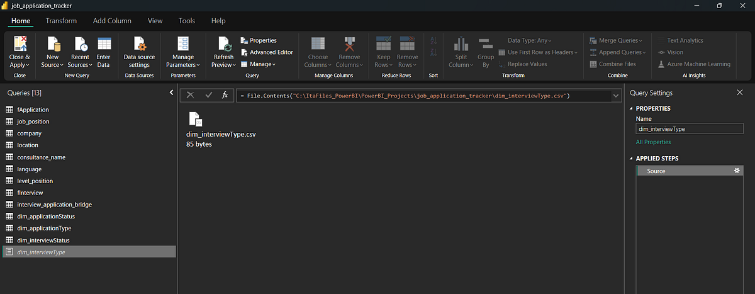Click the query Name input field
Image resolution: width=755 pixels, height=294 pixels.
click(x=689, y=128)
